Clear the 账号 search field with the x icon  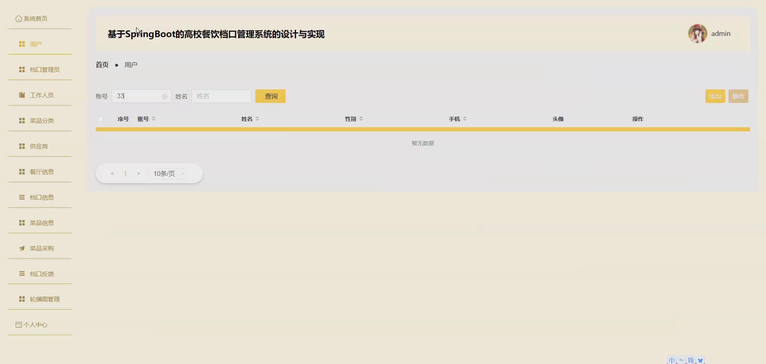pos(164,97)
